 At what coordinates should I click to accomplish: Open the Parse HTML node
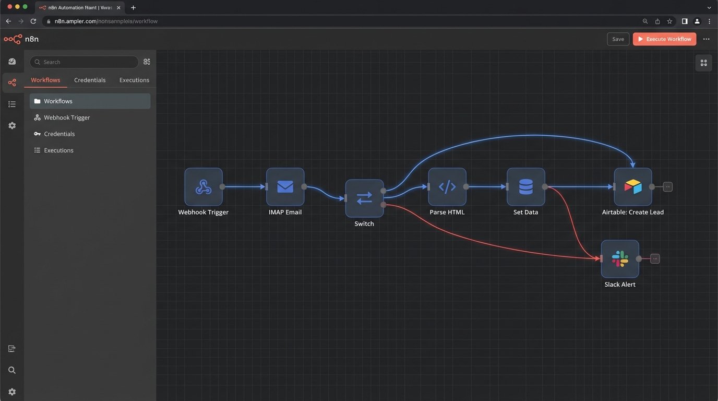tap(447, 186)
